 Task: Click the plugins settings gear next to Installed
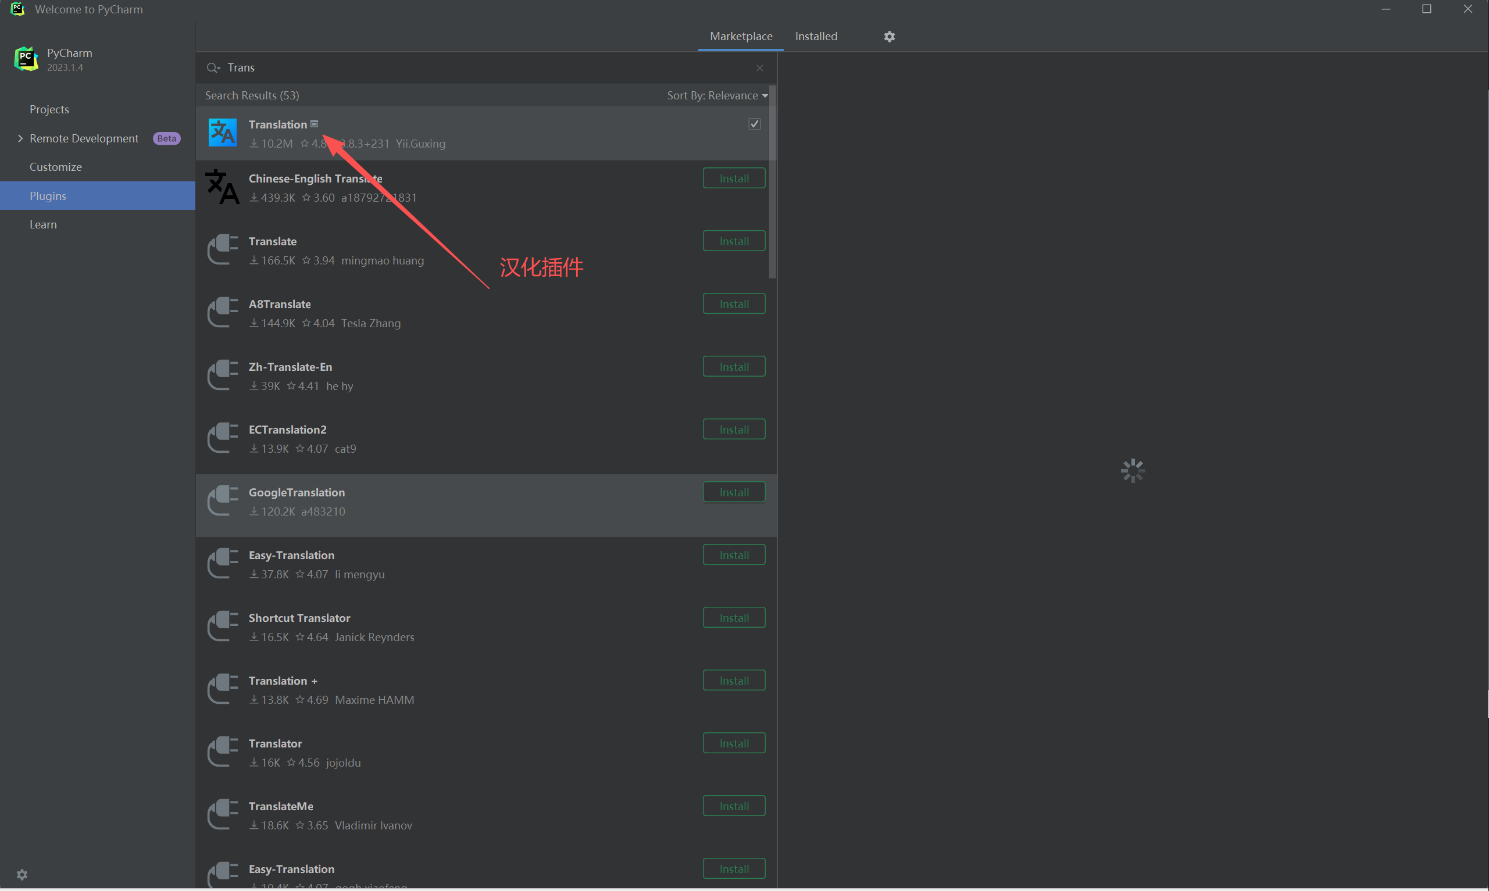tap(889, 37)
